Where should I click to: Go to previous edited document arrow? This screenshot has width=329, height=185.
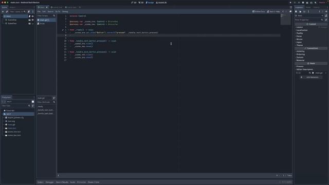[x=283, y=11]
